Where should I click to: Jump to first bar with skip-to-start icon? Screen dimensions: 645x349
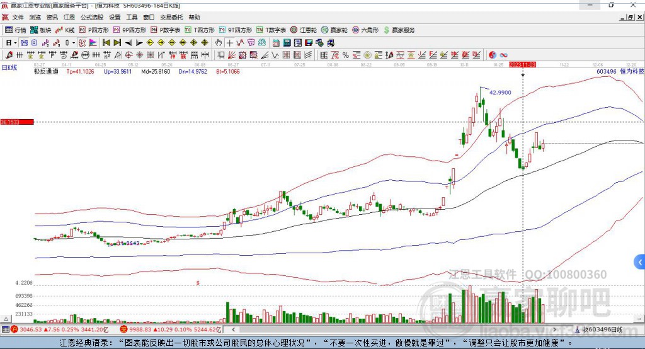pyautogui.click(x=106, y=43)
